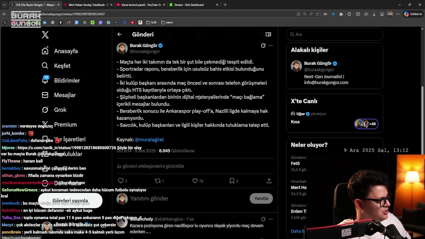Open Burak Güngör avatar on the post
Image resolution: width=425 pixels, height=239 pixels.
point(122,48)
